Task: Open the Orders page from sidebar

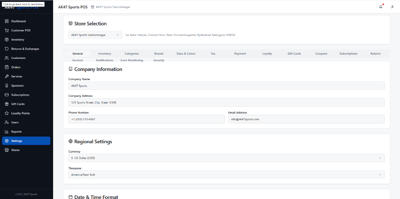Action: 16,67
